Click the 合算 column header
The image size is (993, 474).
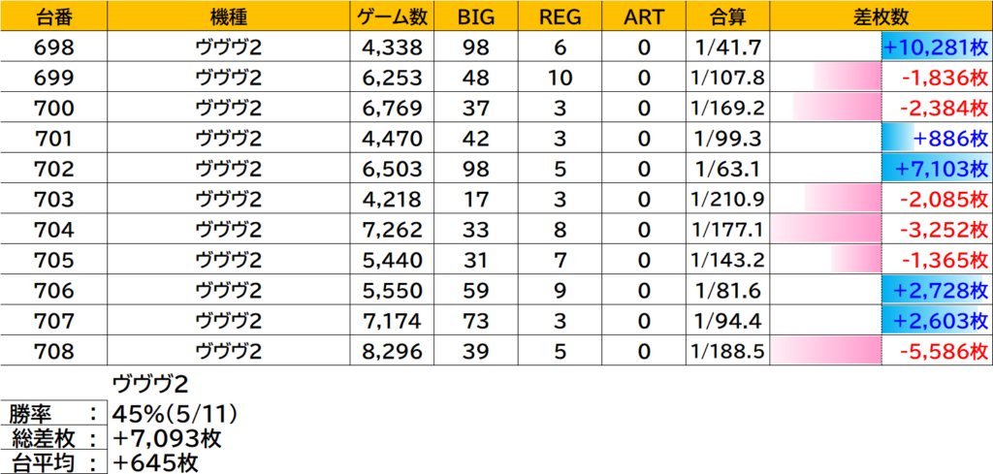click(x=723, y=16)
